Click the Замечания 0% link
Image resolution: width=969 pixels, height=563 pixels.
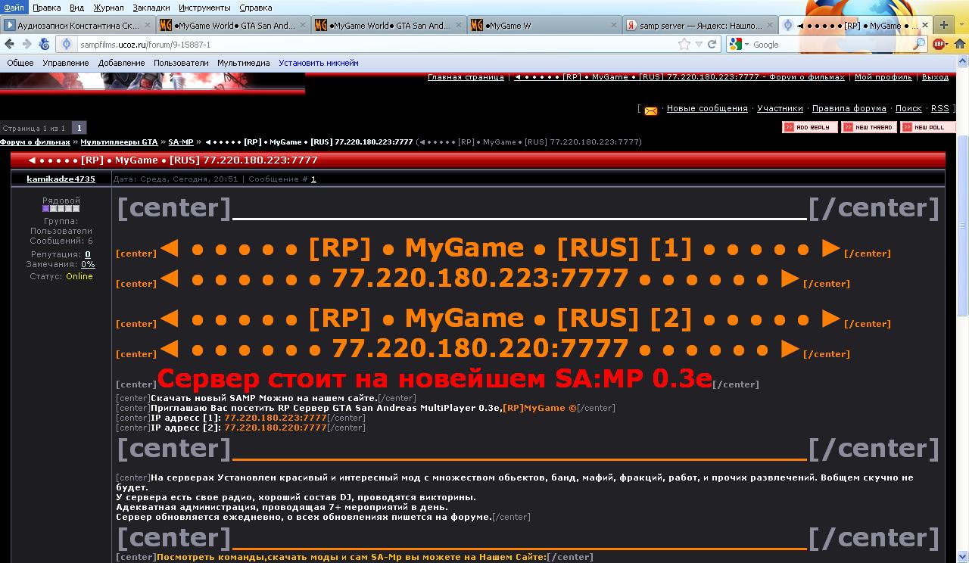[88, 265]
